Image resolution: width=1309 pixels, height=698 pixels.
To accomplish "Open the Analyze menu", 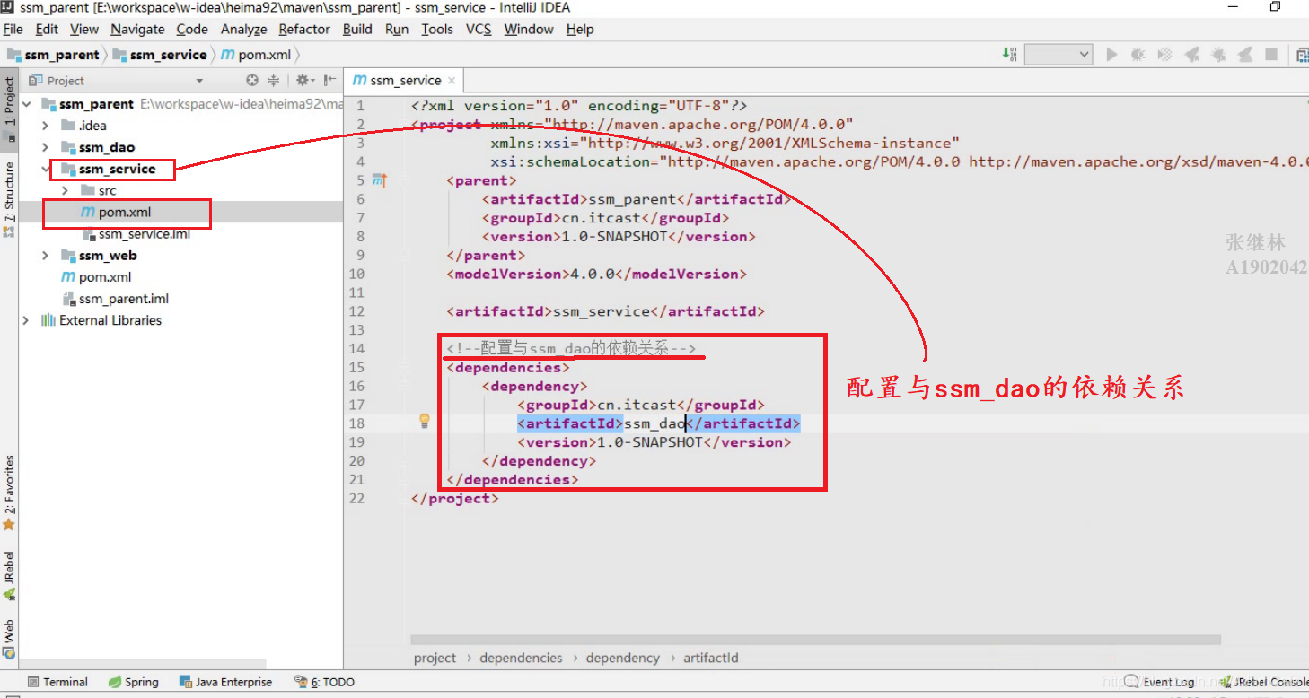I will [x=243, y=29].
